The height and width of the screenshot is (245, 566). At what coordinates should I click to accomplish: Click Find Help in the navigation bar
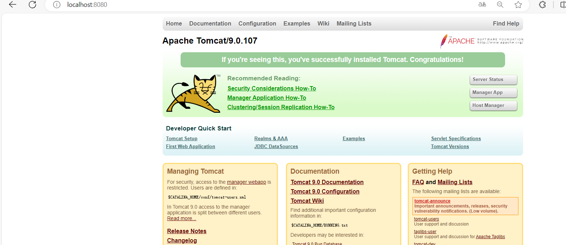click(506, 23)
